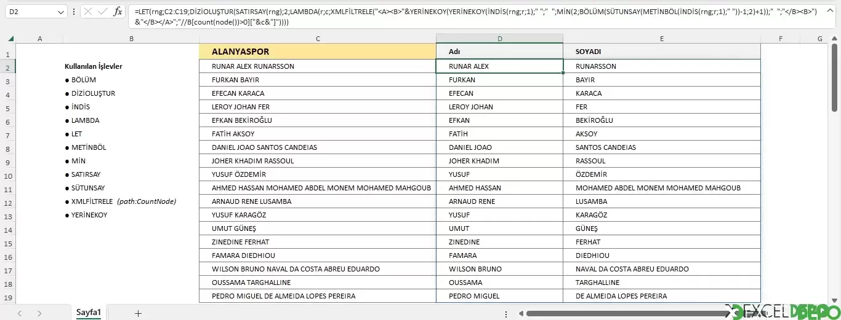The height and width of the screenshot is (320, 841).
Task: Open the Insert Function fx dialog
Action: point(118,12)
